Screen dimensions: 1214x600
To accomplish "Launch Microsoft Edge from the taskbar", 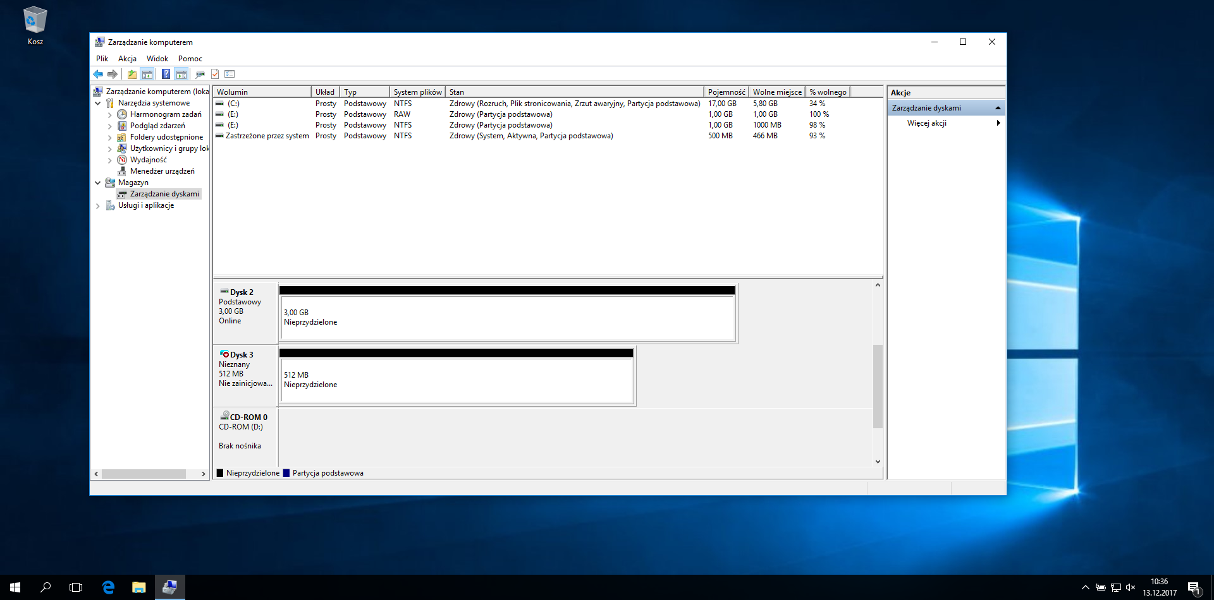I will [108, 587].
